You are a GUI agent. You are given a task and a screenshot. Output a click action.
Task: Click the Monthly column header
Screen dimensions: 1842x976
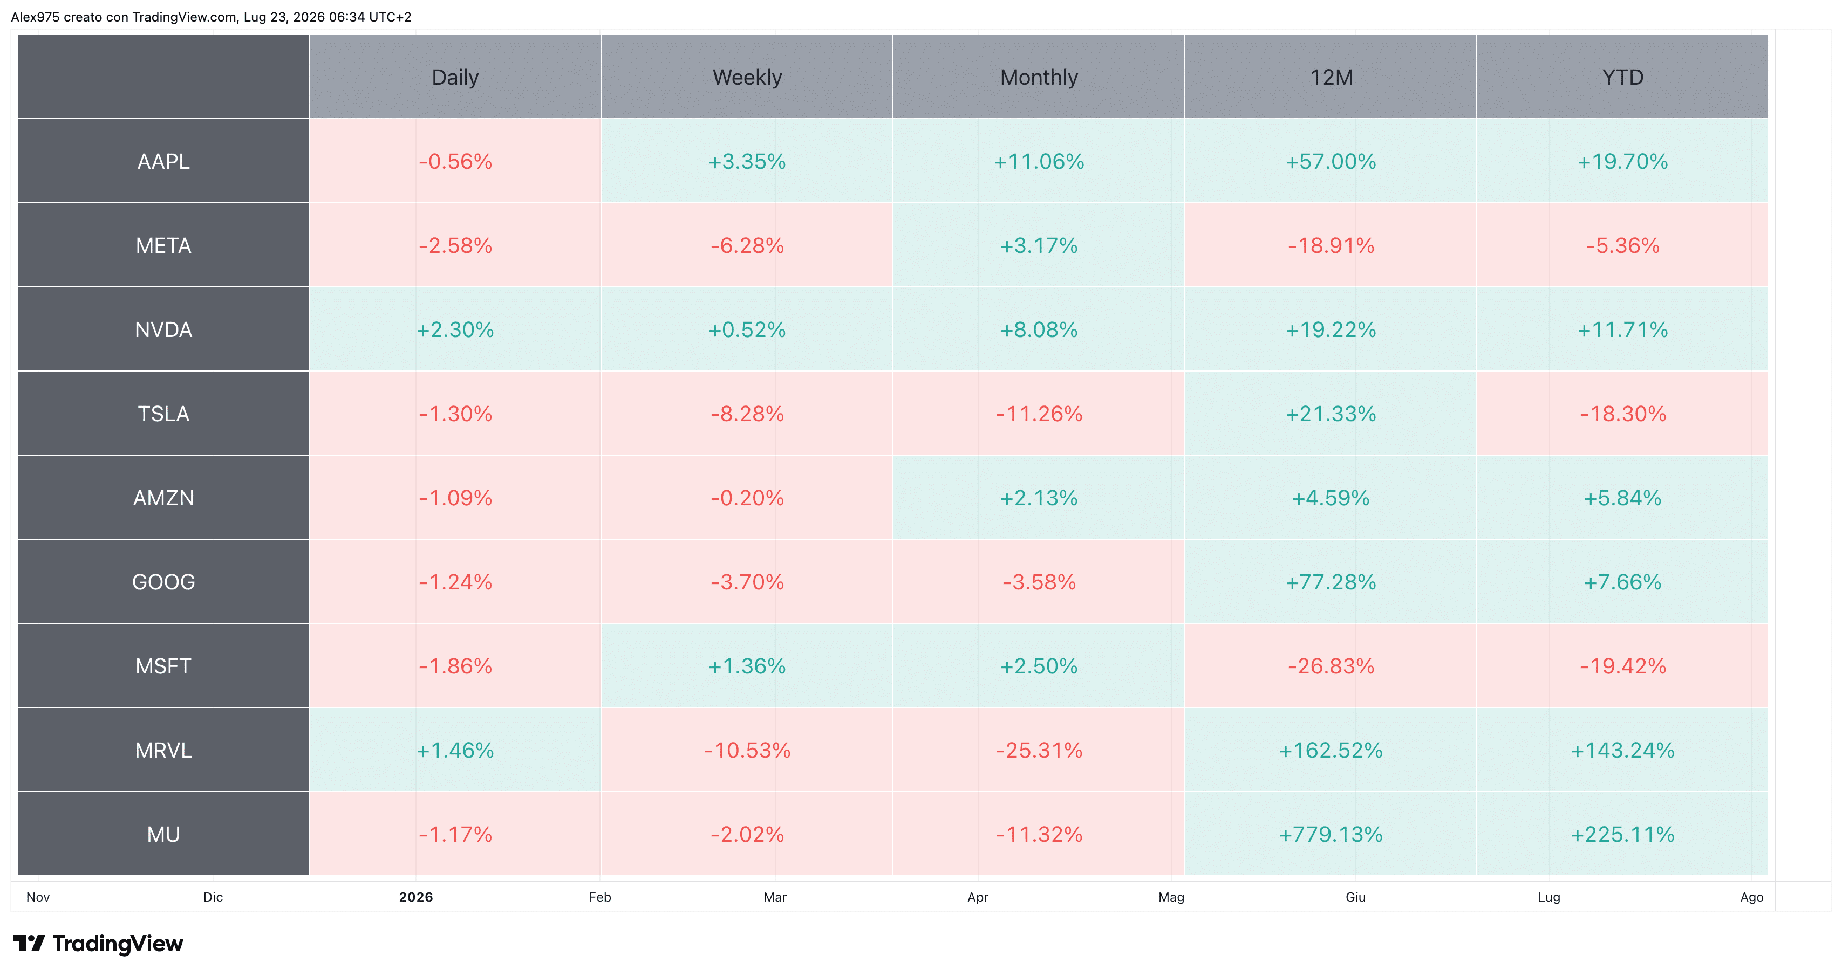tap(1038, 77)
